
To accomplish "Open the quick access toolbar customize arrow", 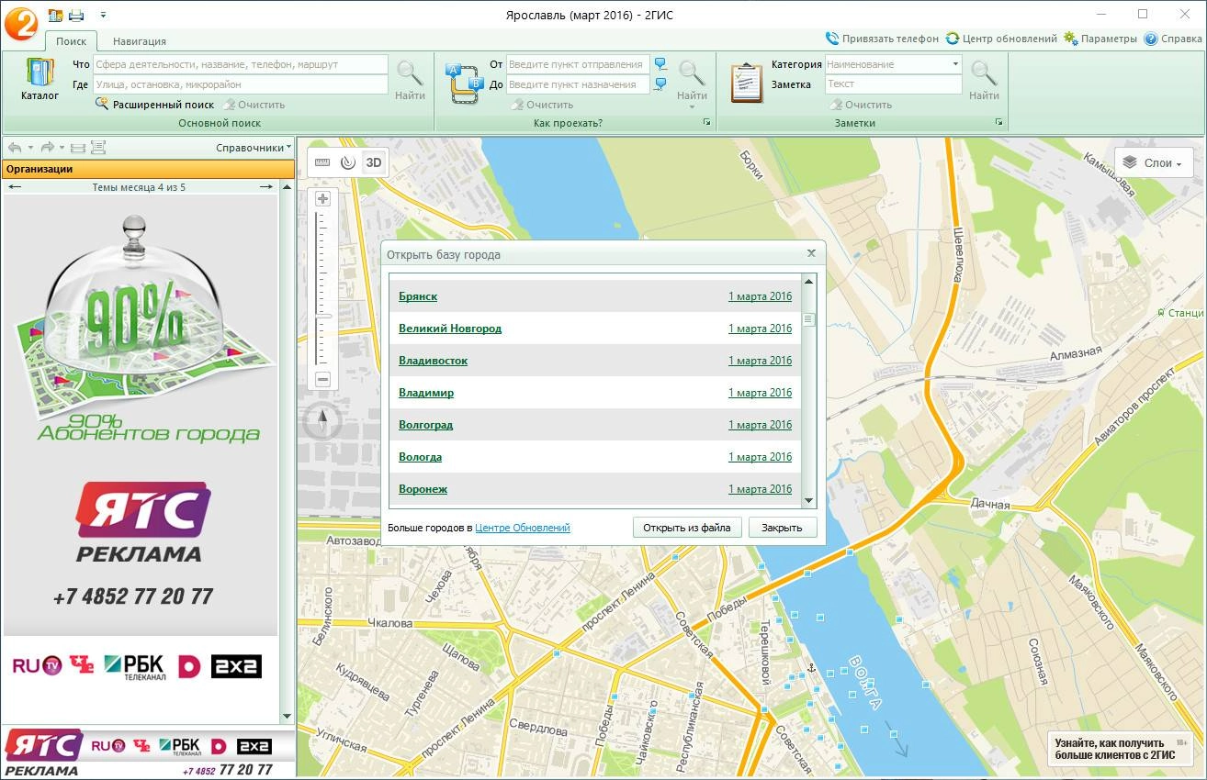I will 102,15.
